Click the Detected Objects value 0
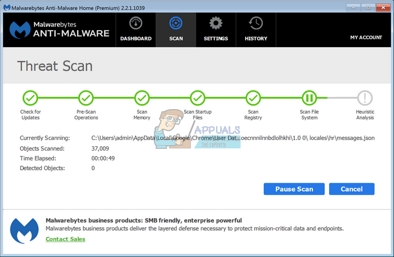This screenshot has width=394, height=257. [93, 168]
